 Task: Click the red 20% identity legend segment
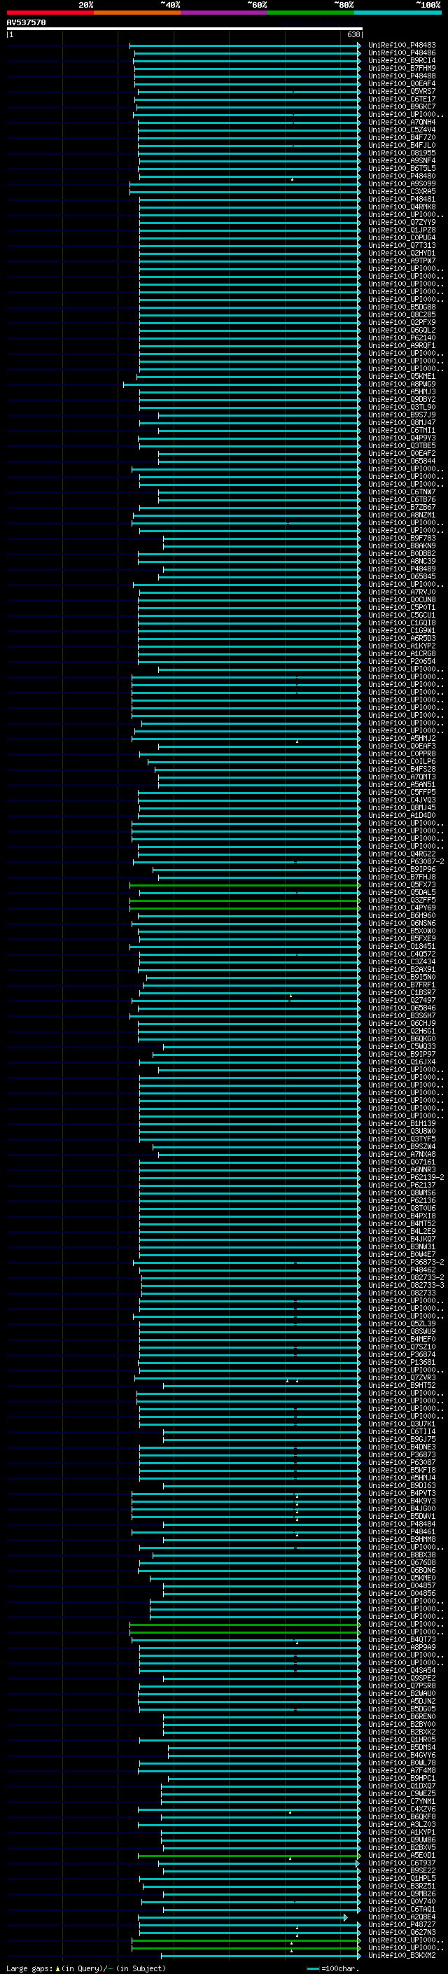[50, 13]
